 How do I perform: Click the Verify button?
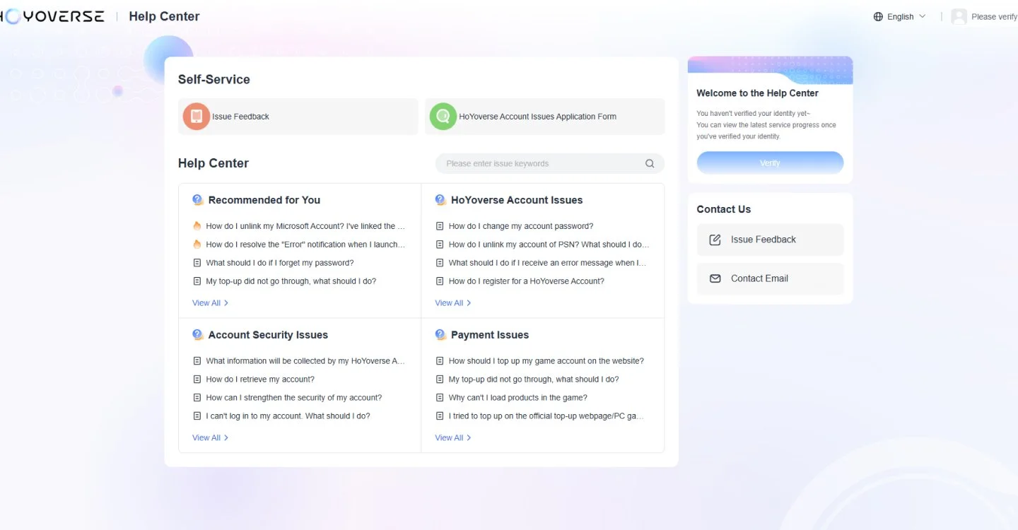pyautogui.click(x=770, y=163)
